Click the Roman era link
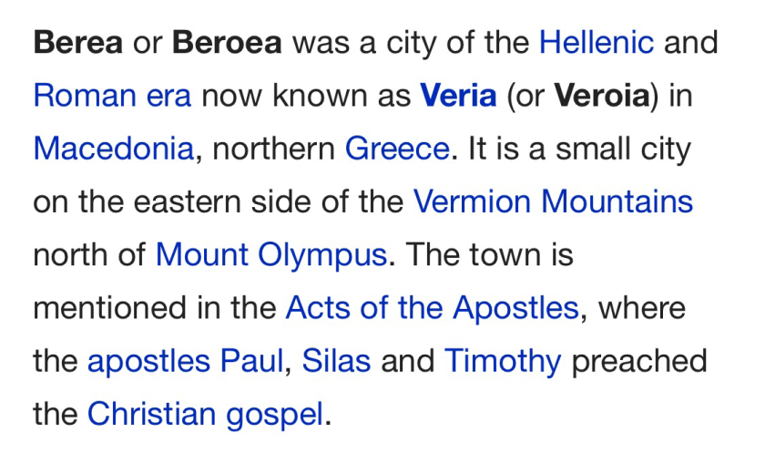The image size is (765, 454). [x=112, y=96]
